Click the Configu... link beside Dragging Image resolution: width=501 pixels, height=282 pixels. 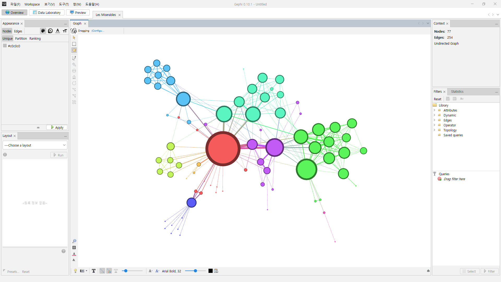click(98, 31)
